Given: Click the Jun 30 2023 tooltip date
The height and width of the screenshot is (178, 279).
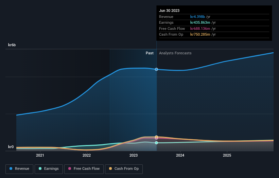Looking at the screenshot, I should (x=169, y=11).
